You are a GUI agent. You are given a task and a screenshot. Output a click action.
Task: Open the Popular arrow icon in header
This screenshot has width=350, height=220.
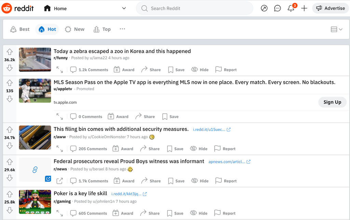[264, 8]
